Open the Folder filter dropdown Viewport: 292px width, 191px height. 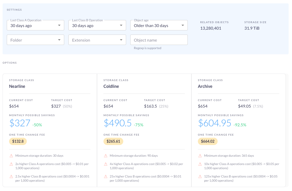35,40
